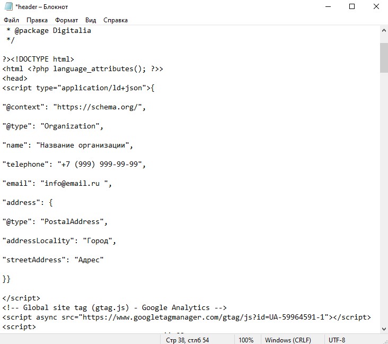The image size is (388, 344).
Task: Click the Windows (CRLF) status entry
Action: click(288, 340)
